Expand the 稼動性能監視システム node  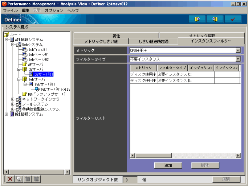click(12, 109)
